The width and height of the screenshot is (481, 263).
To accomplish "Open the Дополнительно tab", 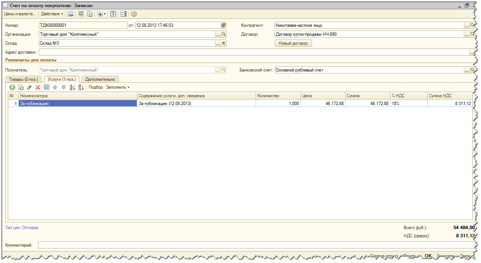I will coord(100,79).
